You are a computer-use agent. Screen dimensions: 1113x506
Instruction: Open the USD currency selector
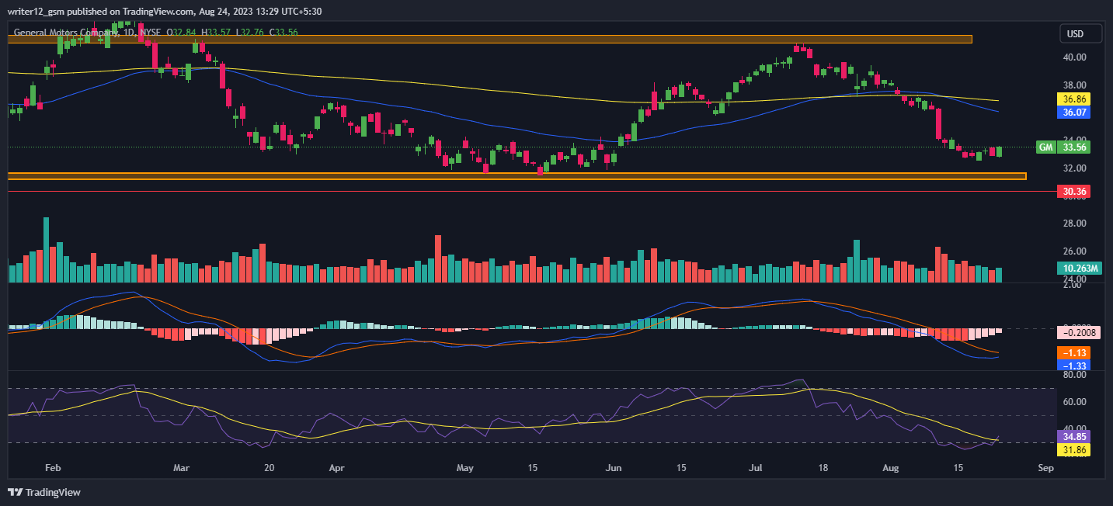click(1081, 34)
